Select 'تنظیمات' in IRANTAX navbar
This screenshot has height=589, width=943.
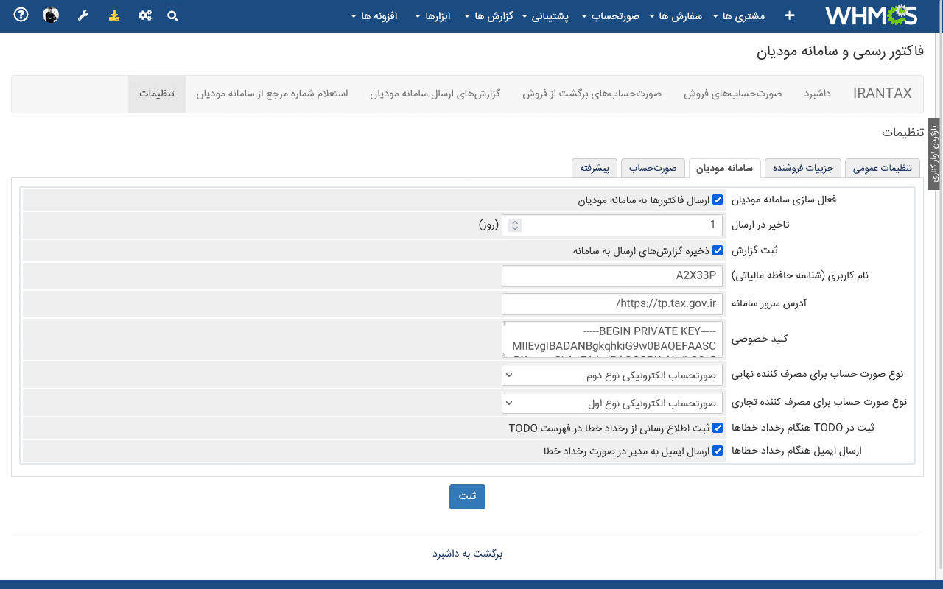tap(157, 94)
